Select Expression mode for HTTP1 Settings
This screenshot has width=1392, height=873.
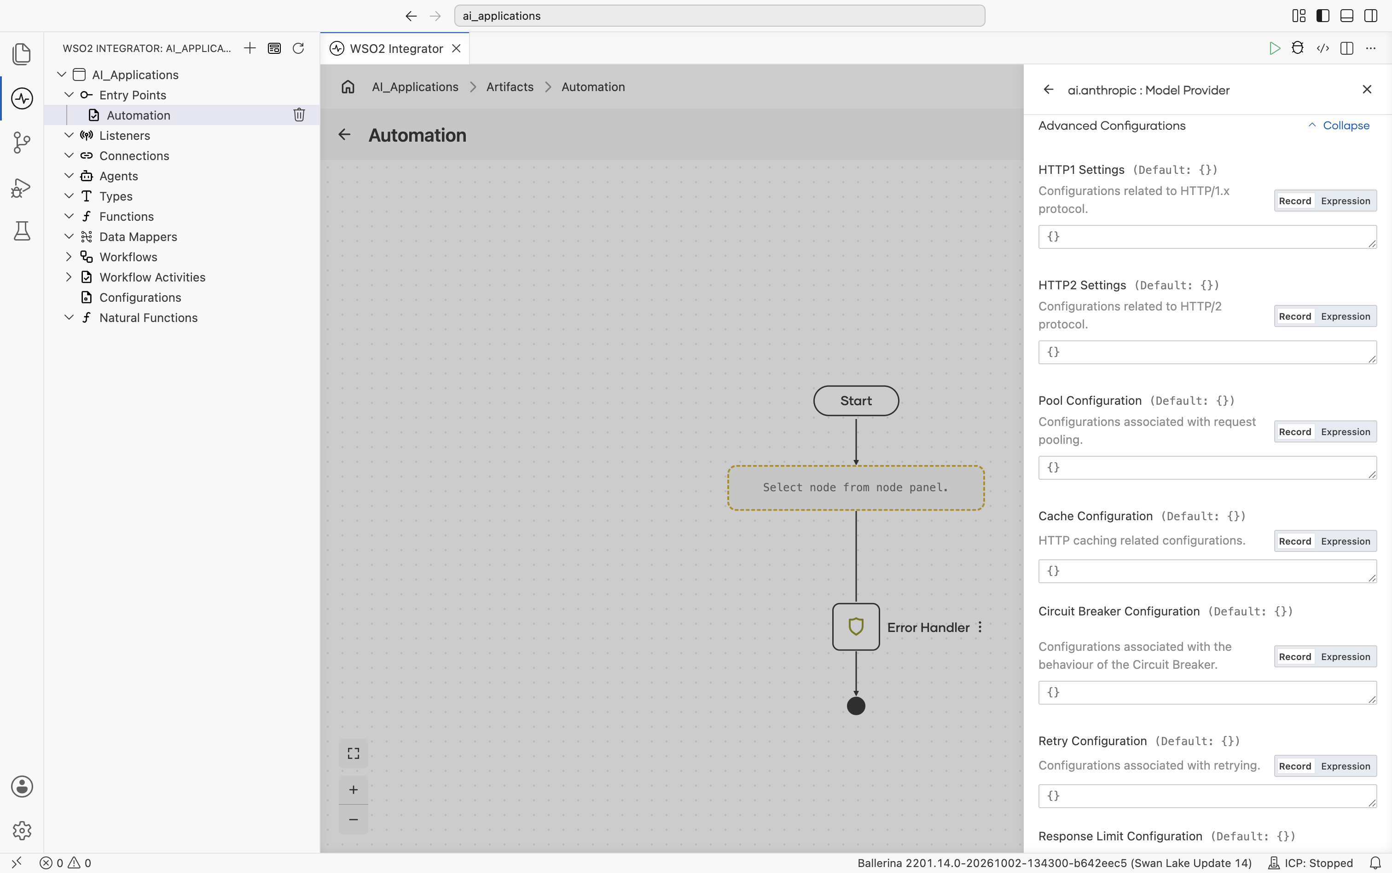[x=1345, y=201]
